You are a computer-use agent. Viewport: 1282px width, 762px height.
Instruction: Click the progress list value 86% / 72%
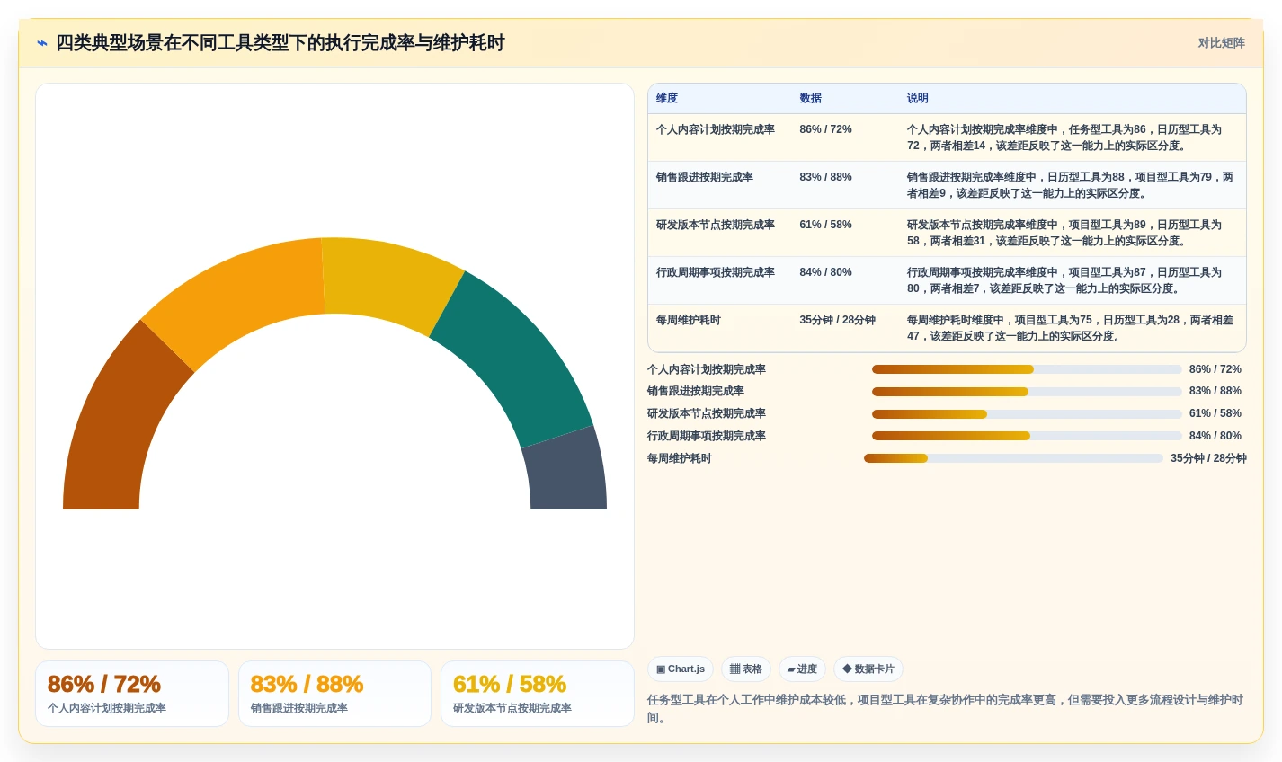1215,369
